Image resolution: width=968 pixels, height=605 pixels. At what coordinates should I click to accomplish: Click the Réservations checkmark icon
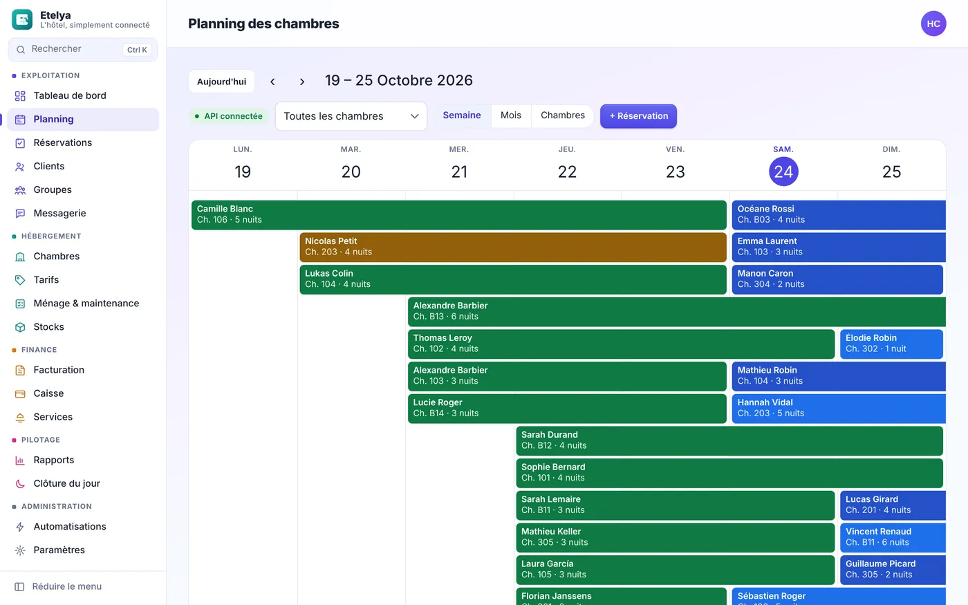20,143
